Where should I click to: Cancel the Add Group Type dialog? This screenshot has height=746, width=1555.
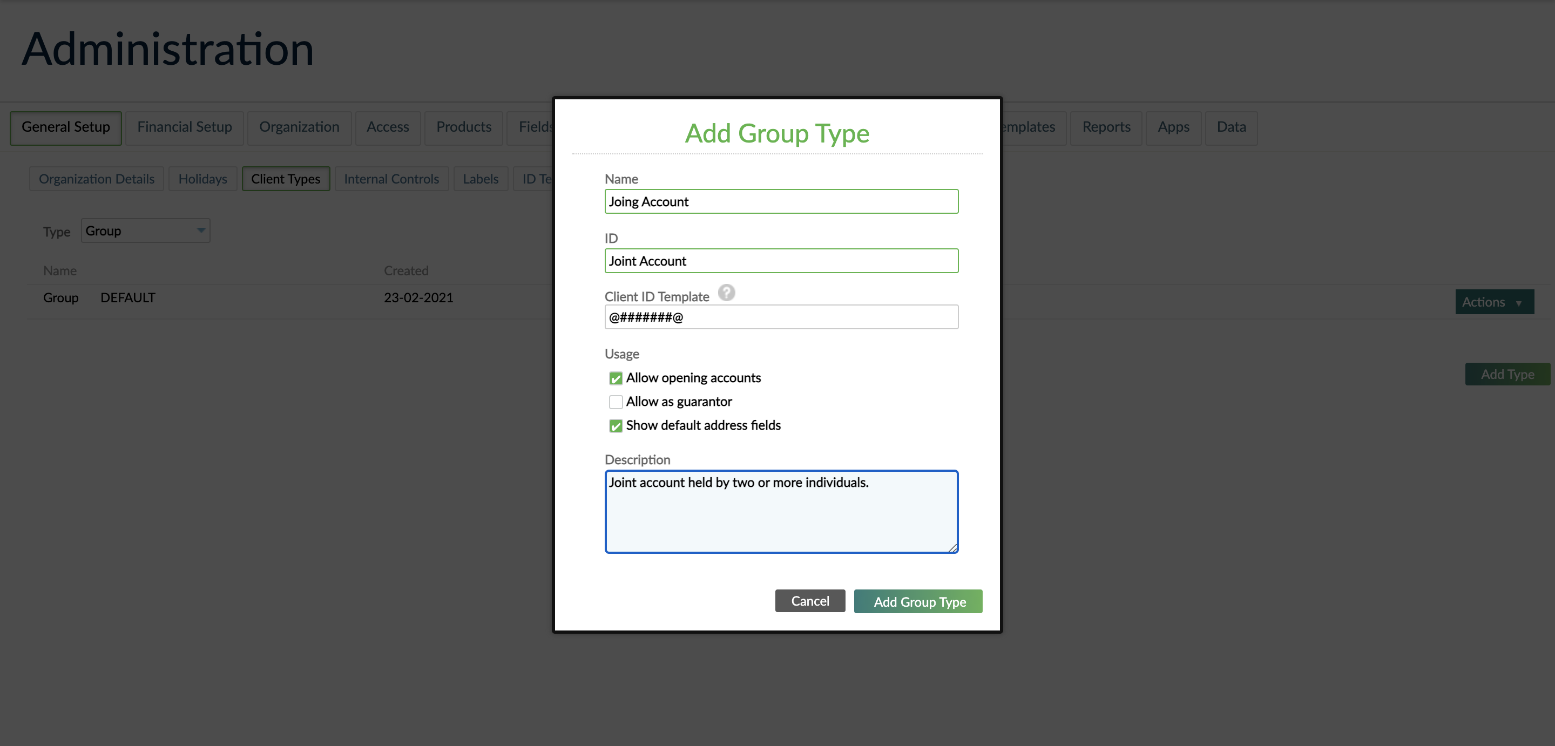[809, 601]
